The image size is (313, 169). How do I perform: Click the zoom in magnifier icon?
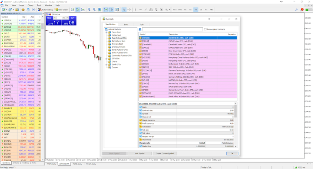tap(89, 10)
